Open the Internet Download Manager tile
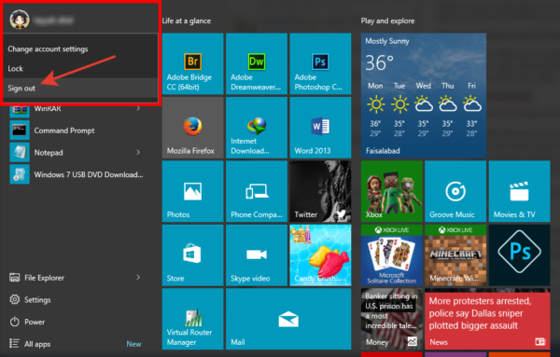Viewport: 560px width, 357px height. [257, 128]
